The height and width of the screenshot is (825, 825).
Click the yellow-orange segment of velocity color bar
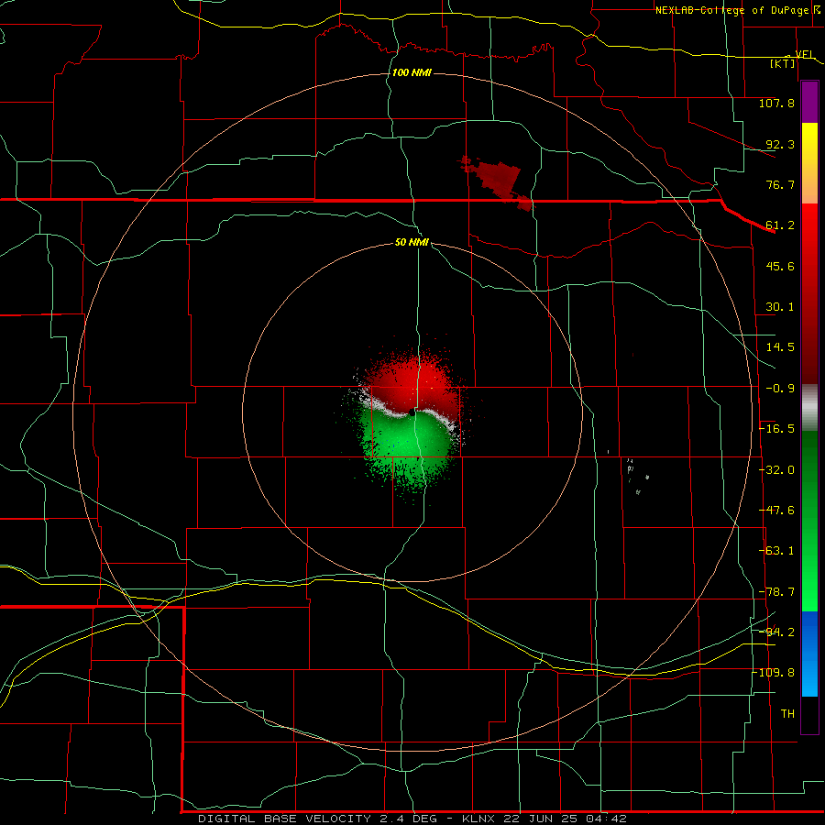[809, 163]
